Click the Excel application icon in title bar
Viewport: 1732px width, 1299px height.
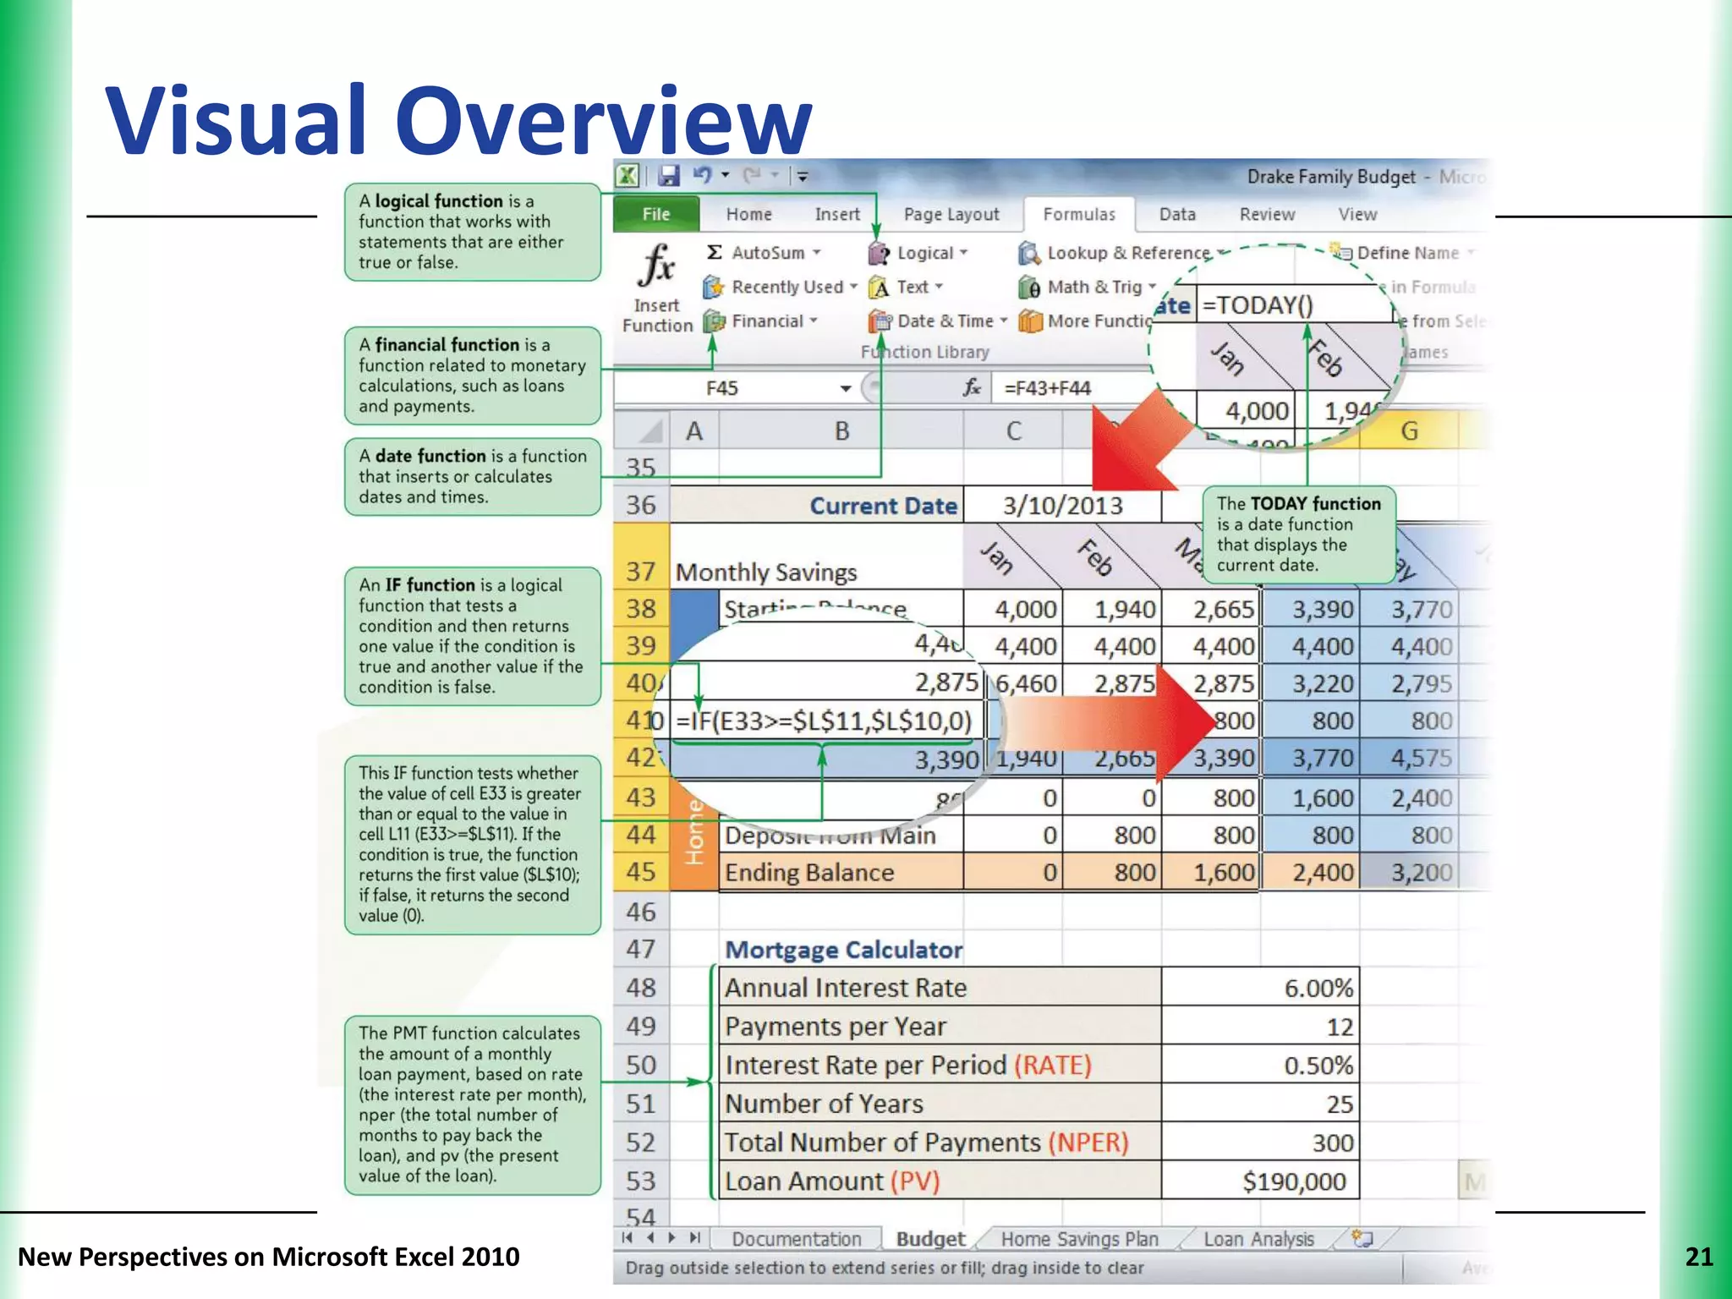pyautogui.click(x=627, y=176)
